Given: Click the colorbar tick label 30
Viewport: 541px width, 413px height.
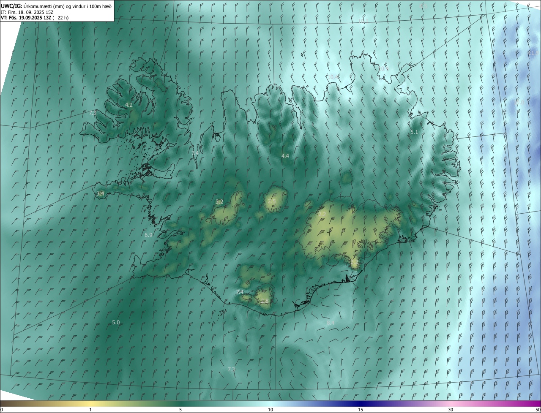Looking at the screenshot, I should coord(451,410).
